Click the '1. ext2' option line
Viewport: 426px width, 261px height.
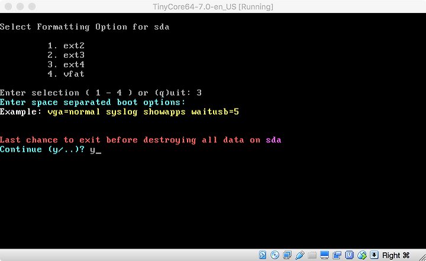click(x=66, y=45)
